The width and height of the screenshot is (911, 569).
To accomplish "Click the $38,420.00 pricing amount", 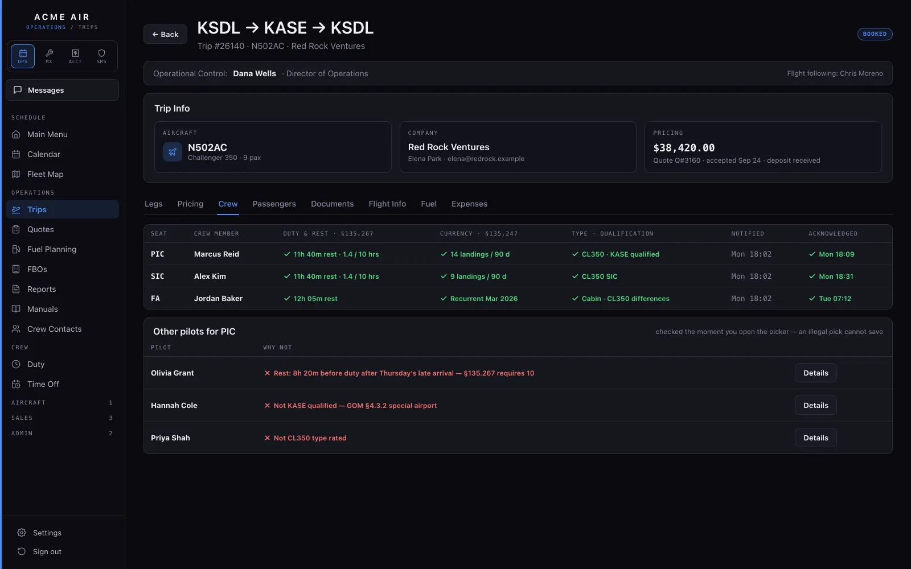I will coord(684,148).
